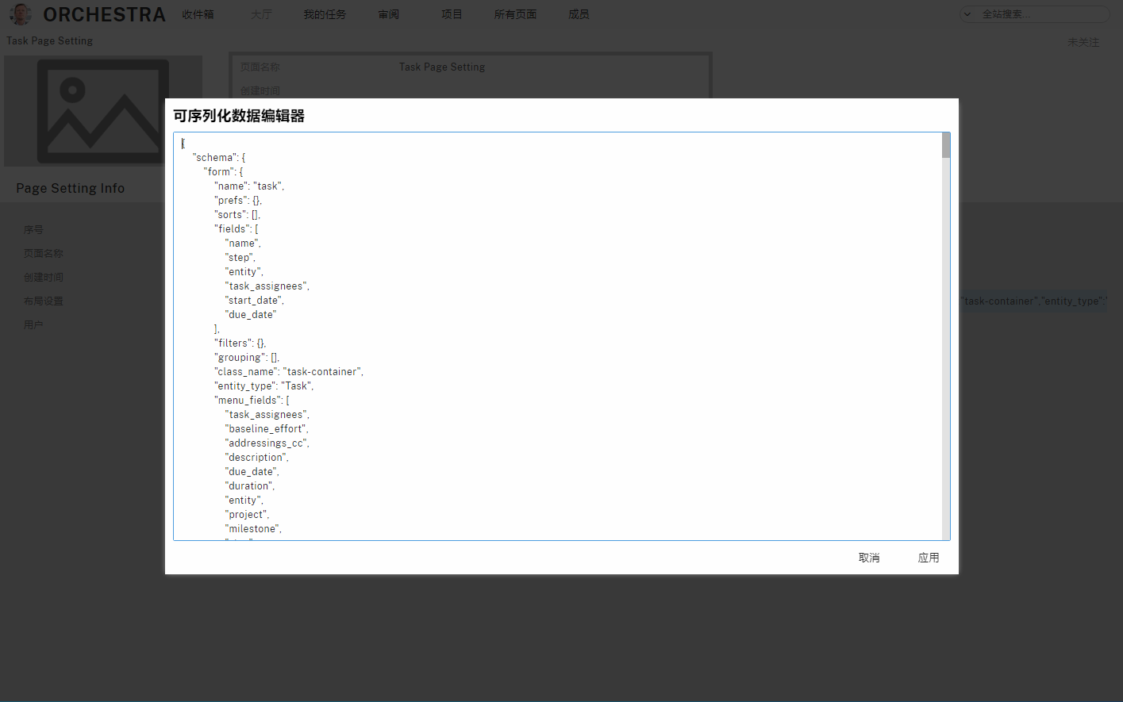Click the 取消 button in the dialog
This screenshot has height=702, width=1123.
click(x=869, y=558)
